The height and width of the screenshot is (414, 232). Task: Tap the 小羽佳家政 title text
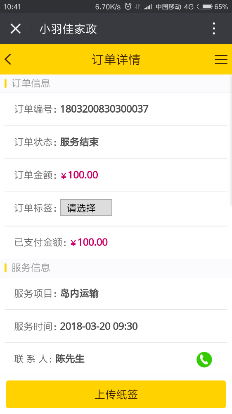click(x=68, y=29)
